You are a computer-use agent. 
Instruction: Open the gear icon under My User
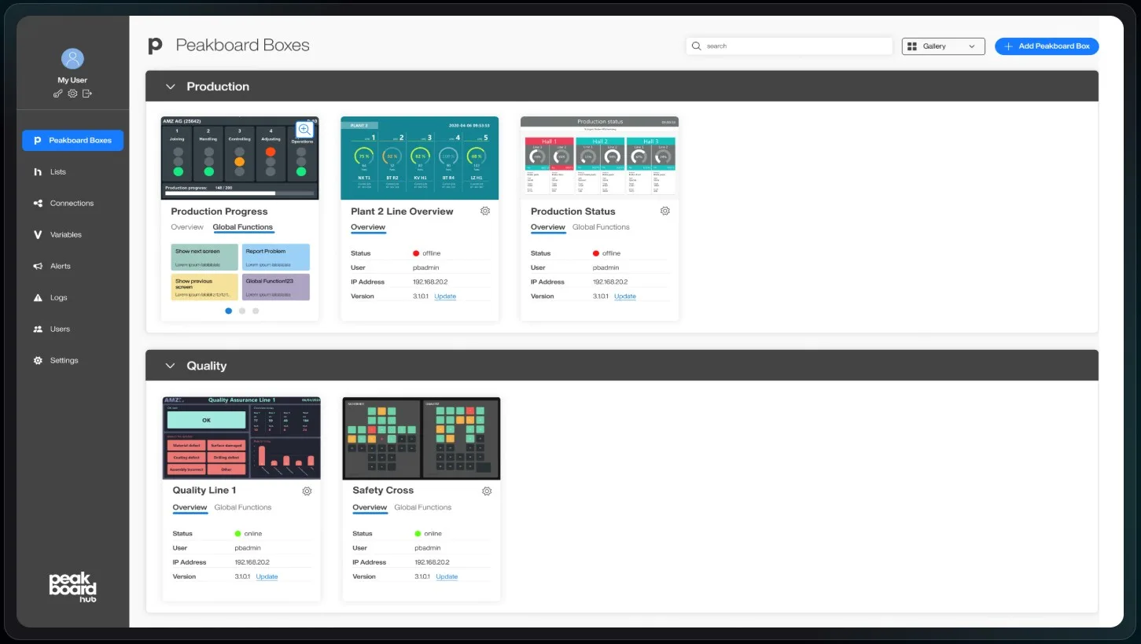pos(72,94)
